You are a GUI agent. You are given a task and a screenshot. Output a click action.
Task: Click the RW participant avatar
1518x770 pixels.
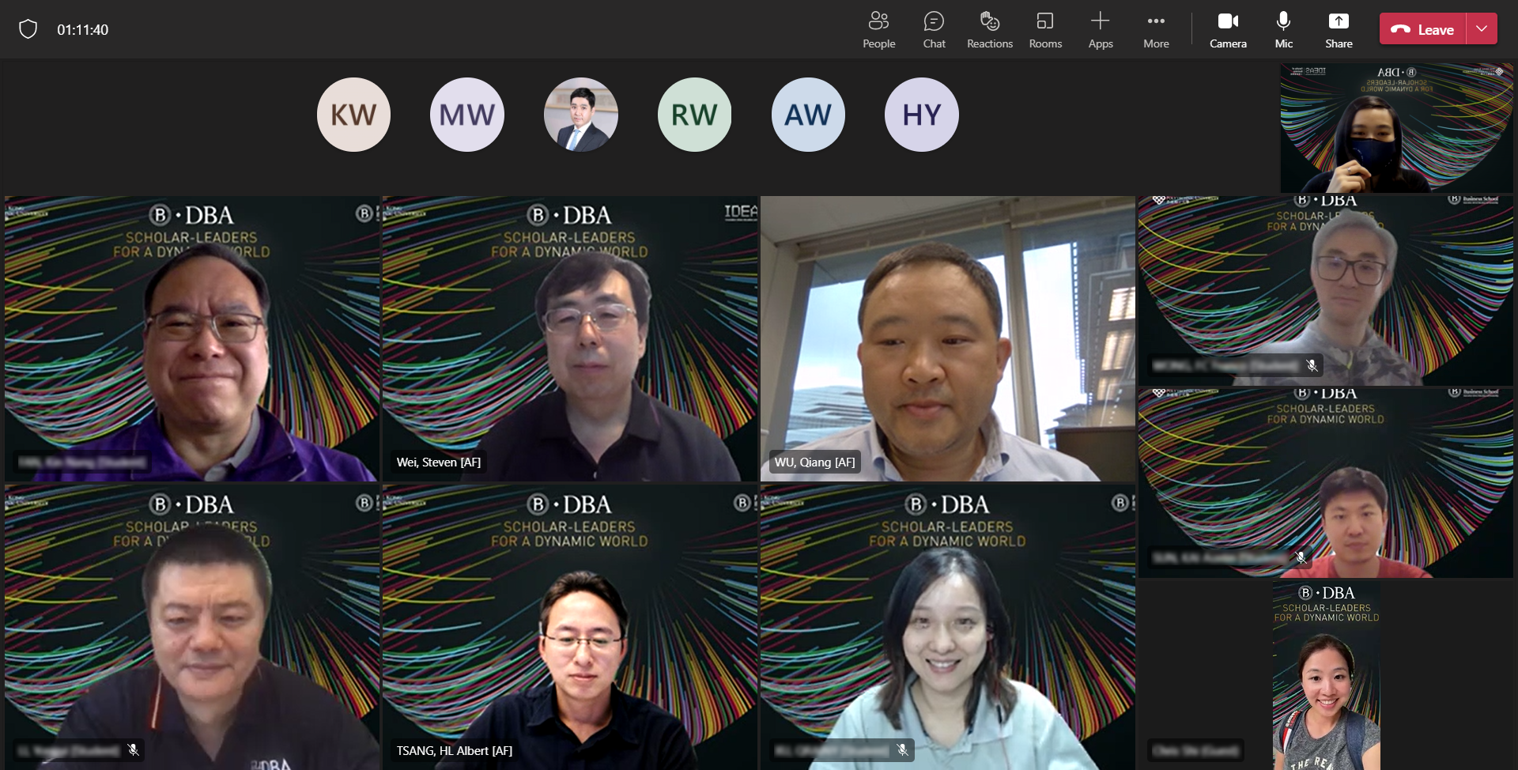(x=694, y=115)
